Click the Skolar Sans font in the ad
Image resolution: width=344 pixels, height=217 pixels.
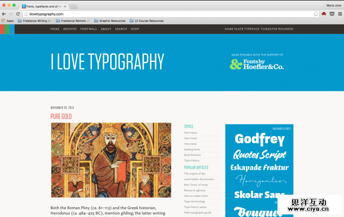pyautogui.click(x=259, y=195)
